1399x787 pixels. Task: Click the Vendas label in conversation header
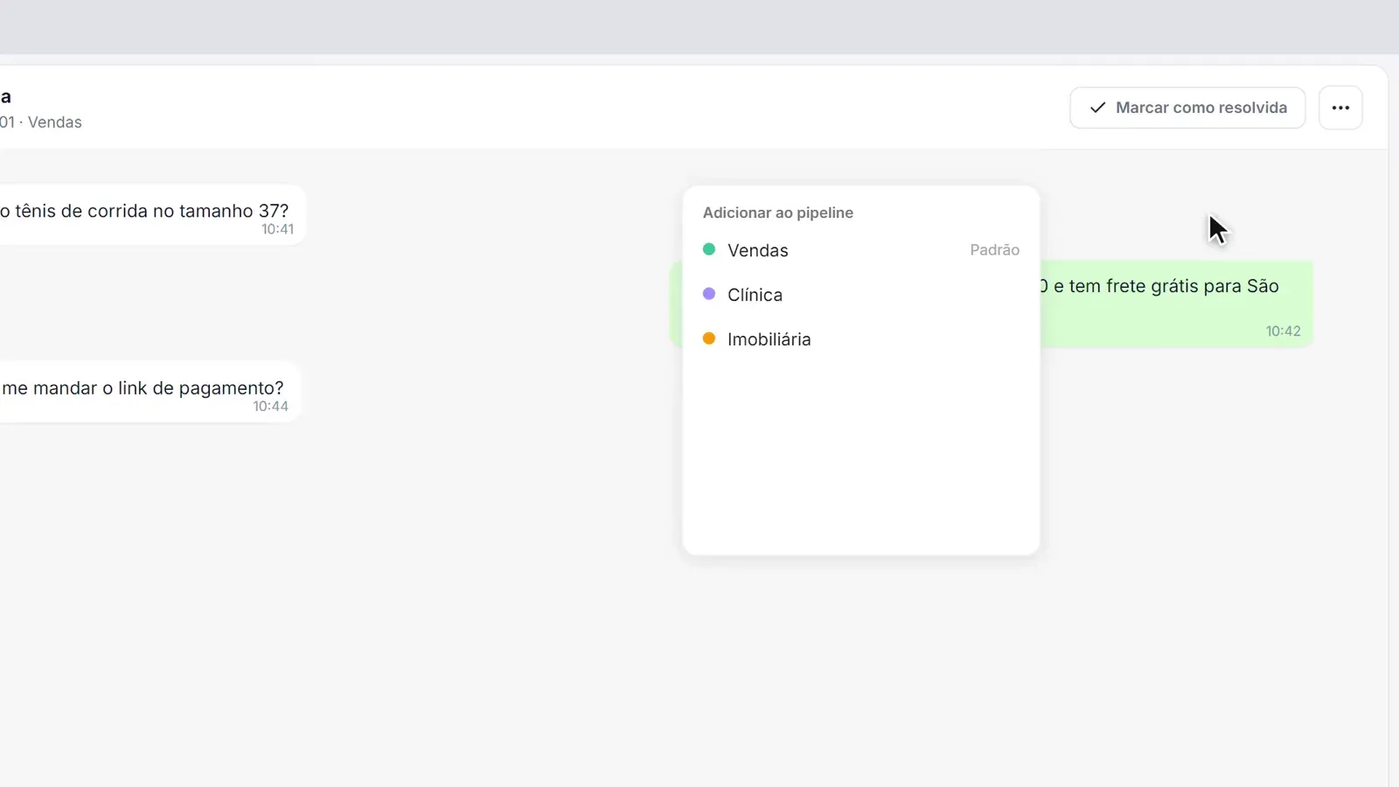55,122
